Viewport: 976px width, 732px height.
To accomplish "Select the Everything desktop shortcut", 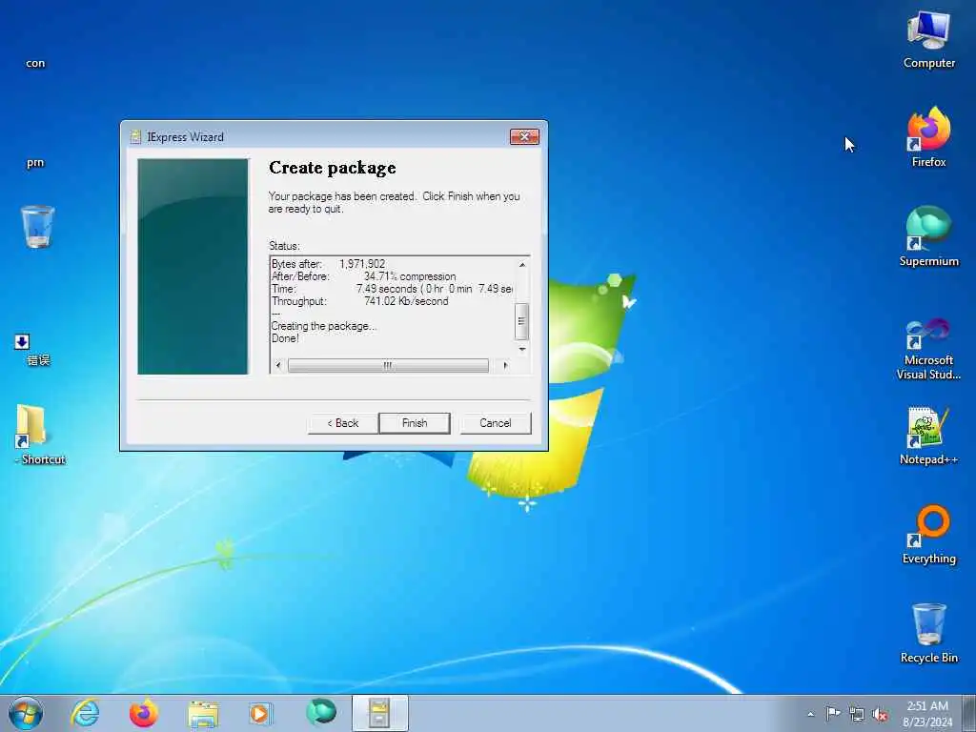I will click(x=928, y=534).
